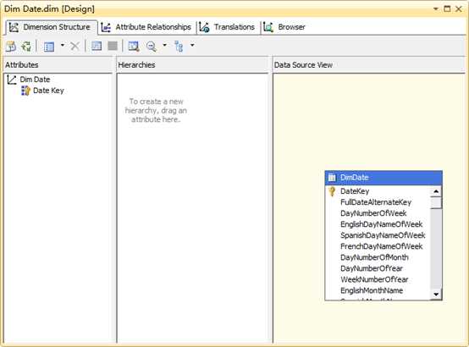Click the DimDate scrollbar down arrow
The width and height of the screenshot is (469, 347).
click(436, 295)
